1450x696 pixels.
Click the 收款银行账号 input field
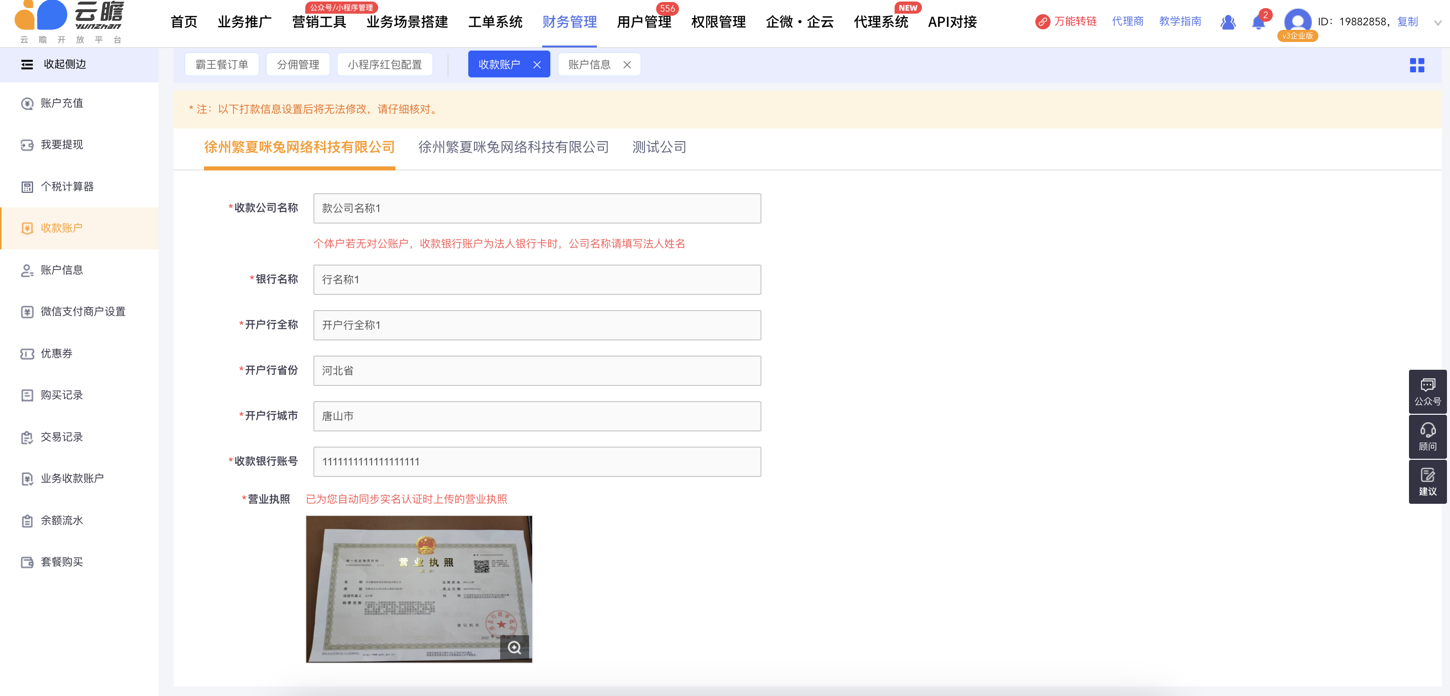[x=537, y=462]
